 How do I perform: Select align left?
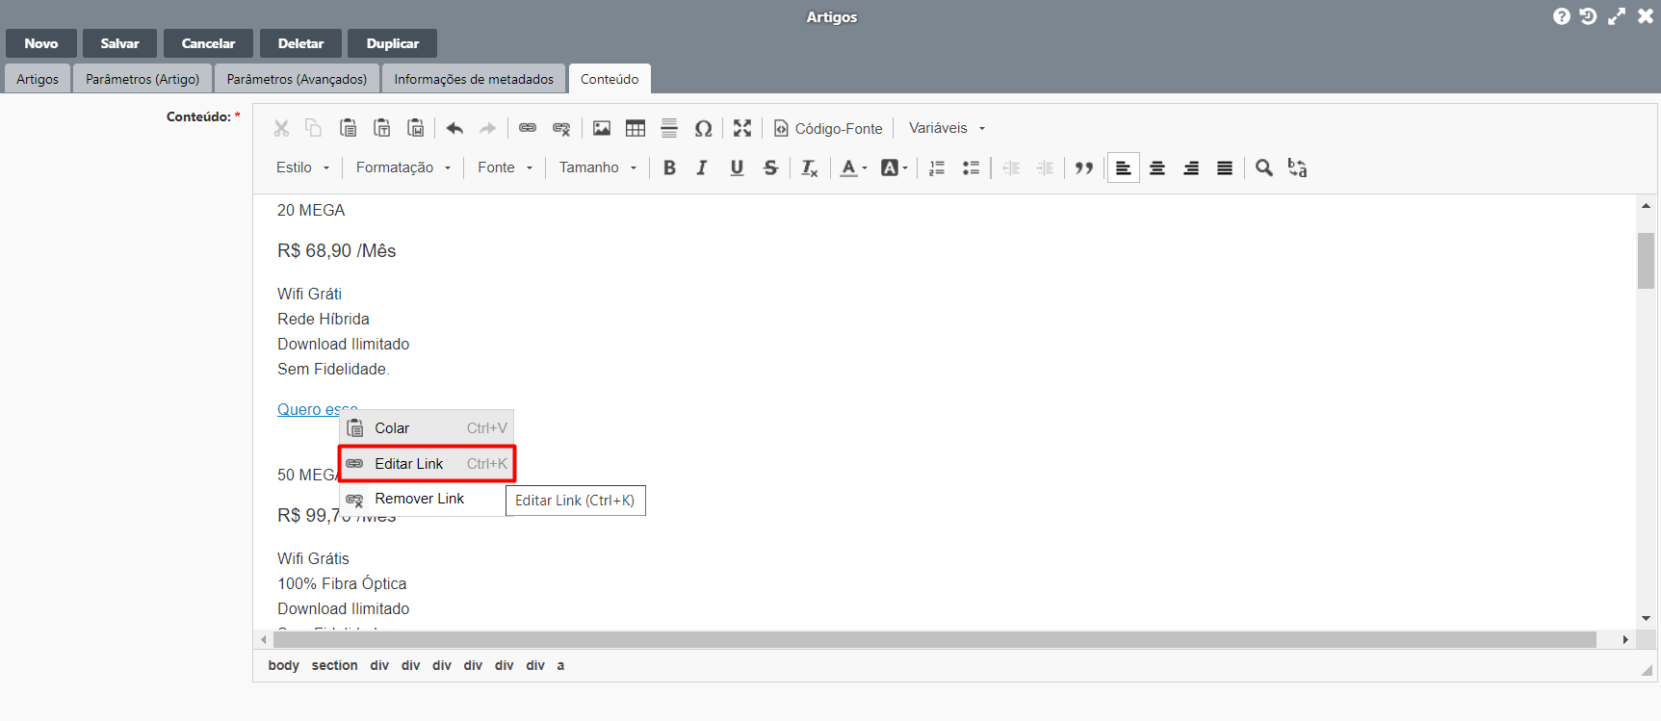click(x=1124, y=167)
